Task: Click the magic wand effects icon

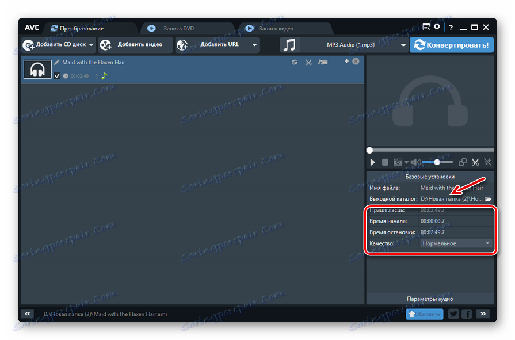Action: pos(487,162)
